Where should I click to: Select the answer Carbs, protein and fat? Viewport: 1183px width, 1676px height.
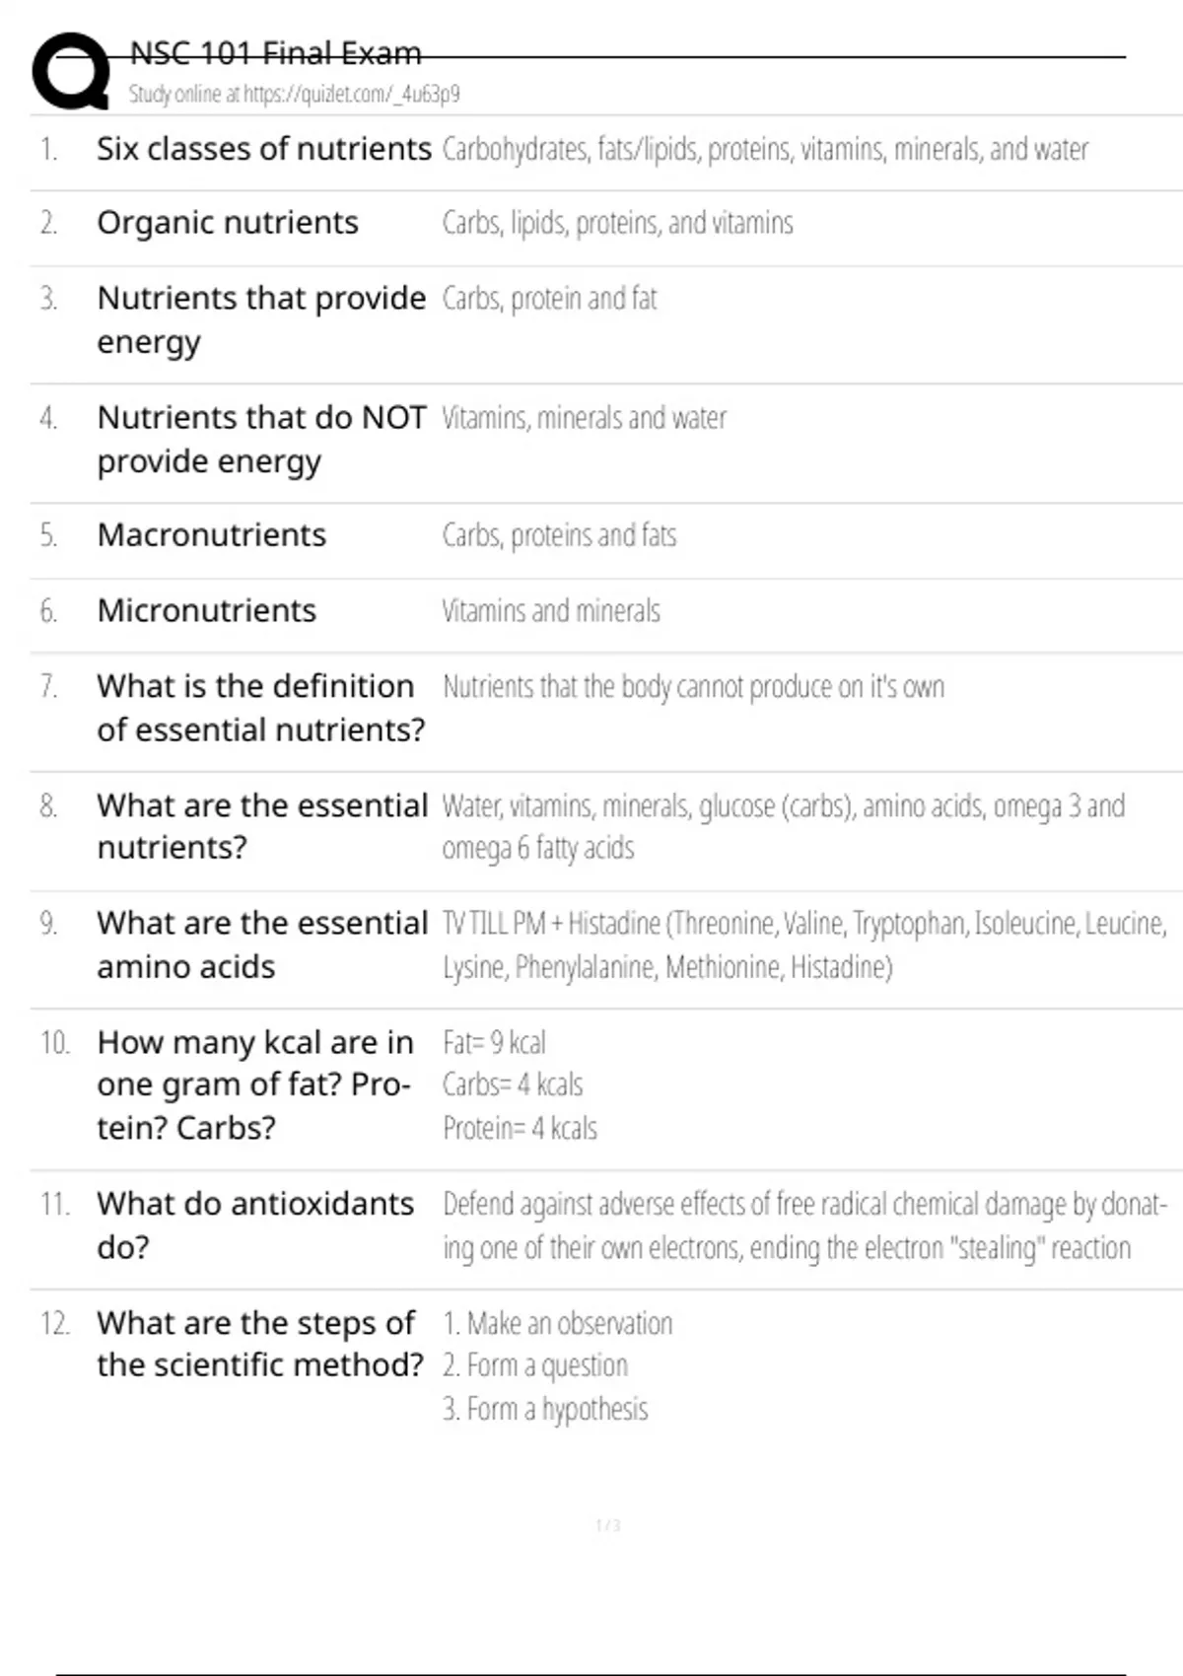549,299
